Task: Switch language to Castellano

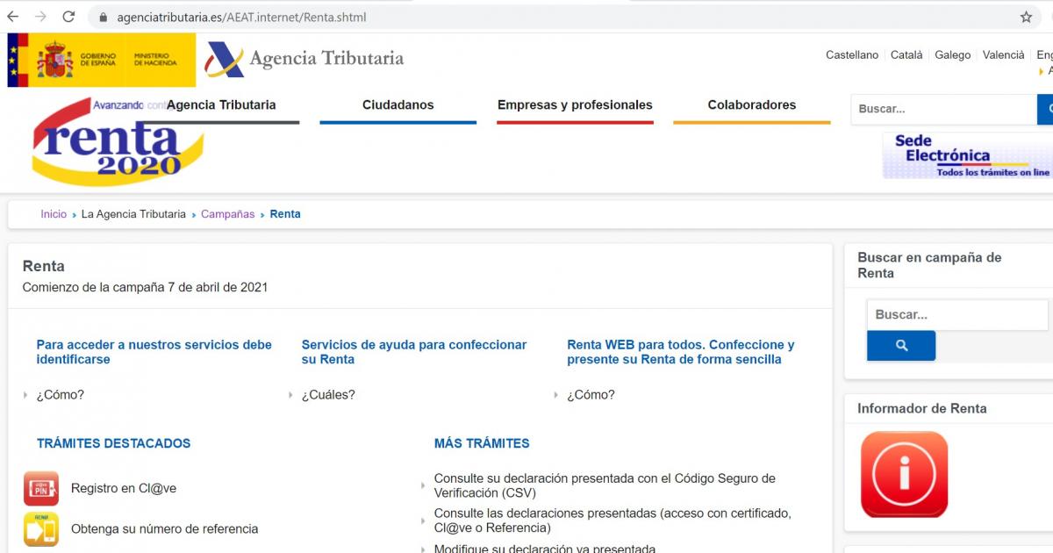Action: click(x=852, y=54)
